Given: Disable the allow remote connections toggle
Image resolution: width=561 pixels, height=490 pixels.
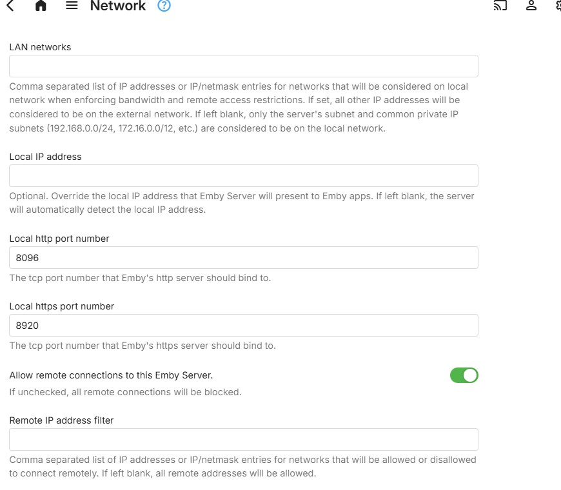Looking at the screenshot, I should coord(464,375).
